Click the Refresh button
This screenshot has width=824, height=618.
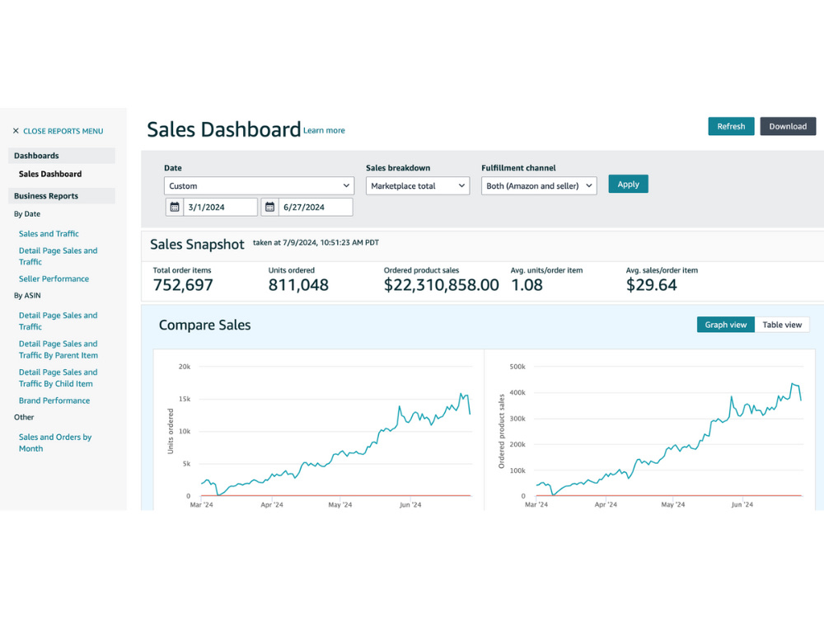click(x=731, y=126)
